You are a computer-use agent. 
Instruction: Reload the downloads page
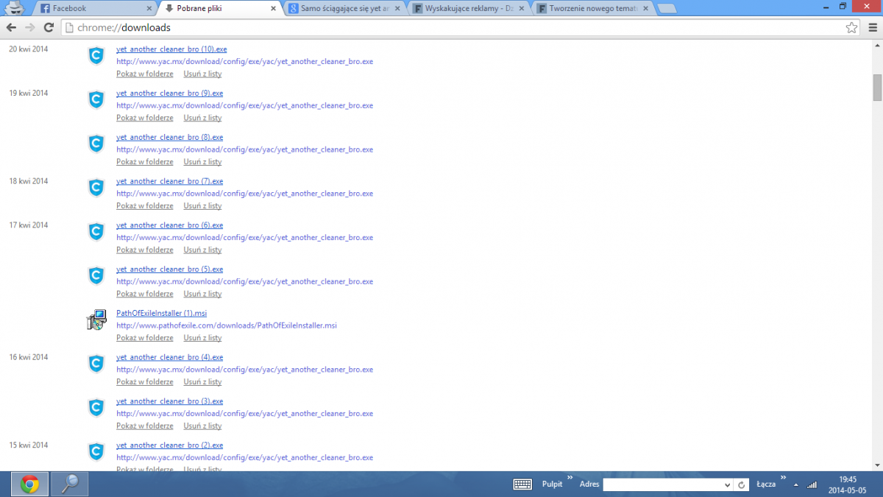(49, 27)
